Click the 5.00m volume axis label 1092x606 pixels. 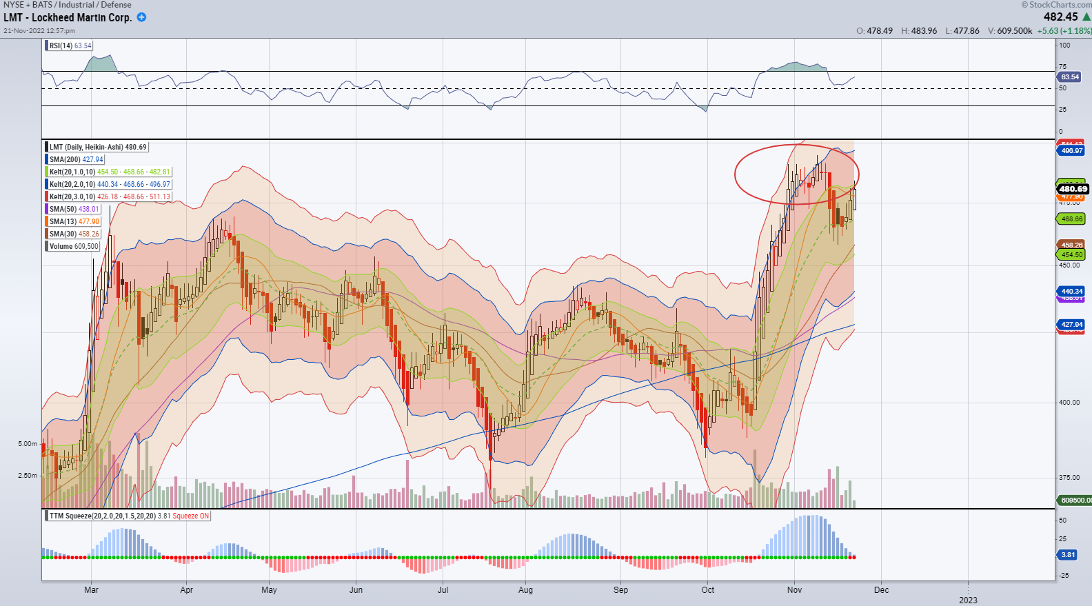click(28, 443)
